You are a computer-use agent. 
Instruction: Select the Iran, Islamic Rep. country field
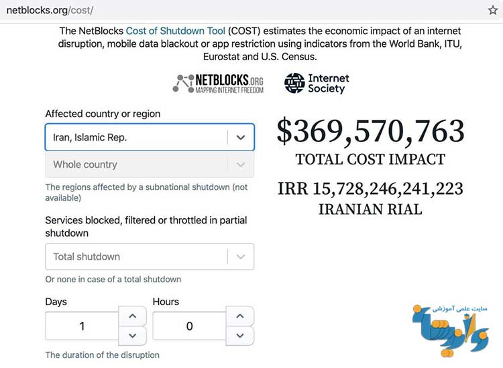150,137
